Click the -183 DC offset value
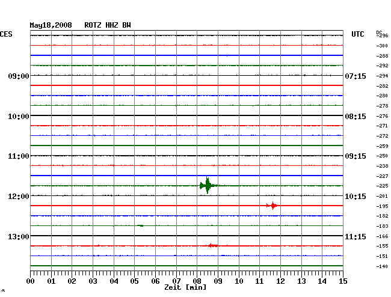The height and width of the screenshot is (297, 391). click(382, 226)
